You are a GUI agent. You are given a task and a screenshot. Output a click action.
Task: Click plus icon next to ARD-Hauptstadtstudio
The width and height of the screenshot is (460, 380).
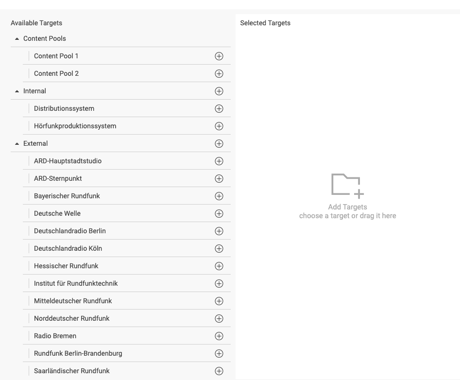tap(219, 161)
